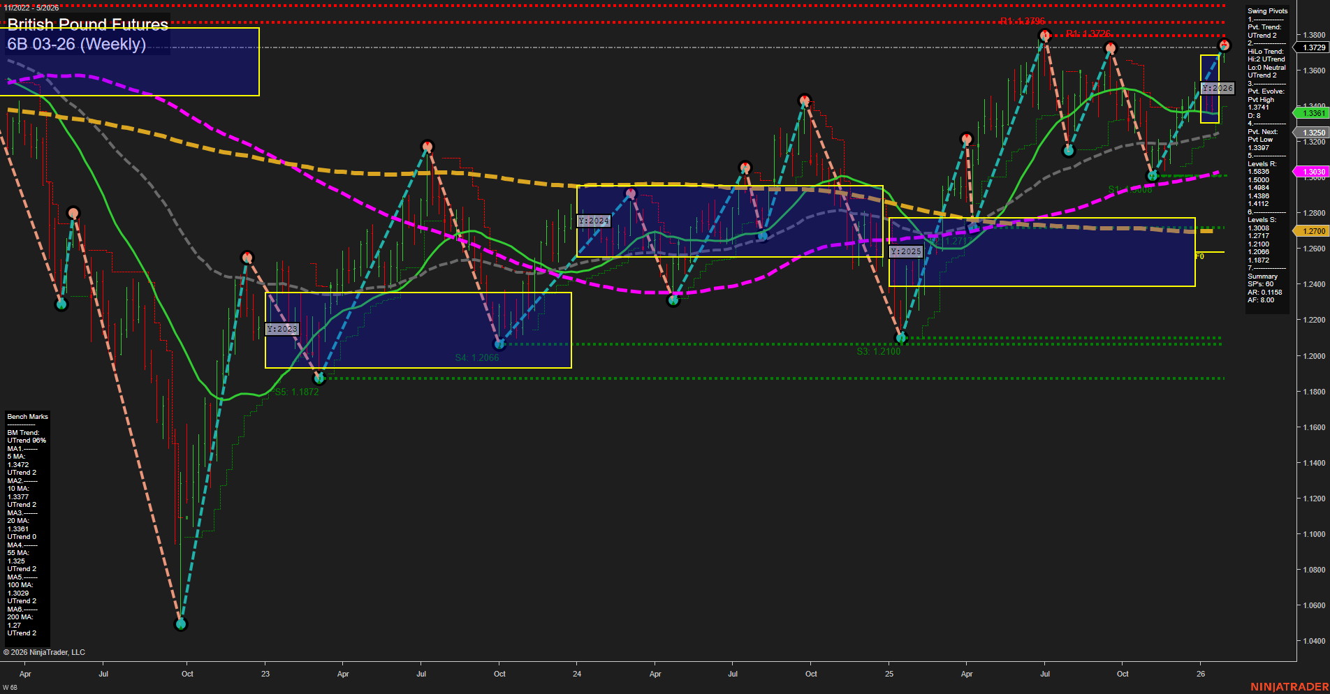Click the W 6B interval indicator bottom-left

pos(10,688)
